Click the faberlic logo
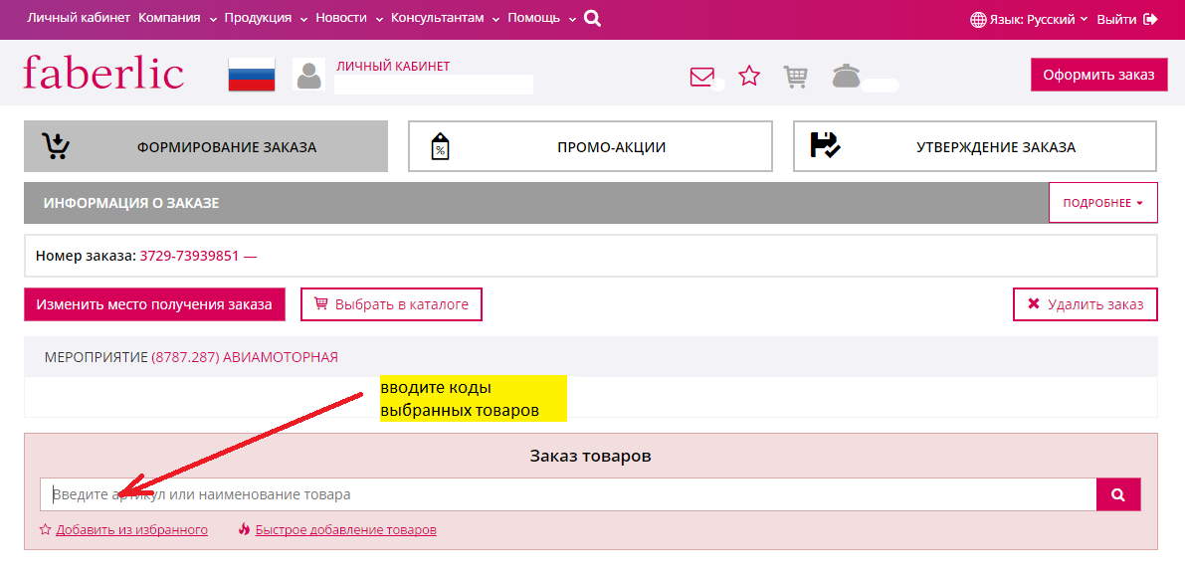 click(x=103, y=74)
